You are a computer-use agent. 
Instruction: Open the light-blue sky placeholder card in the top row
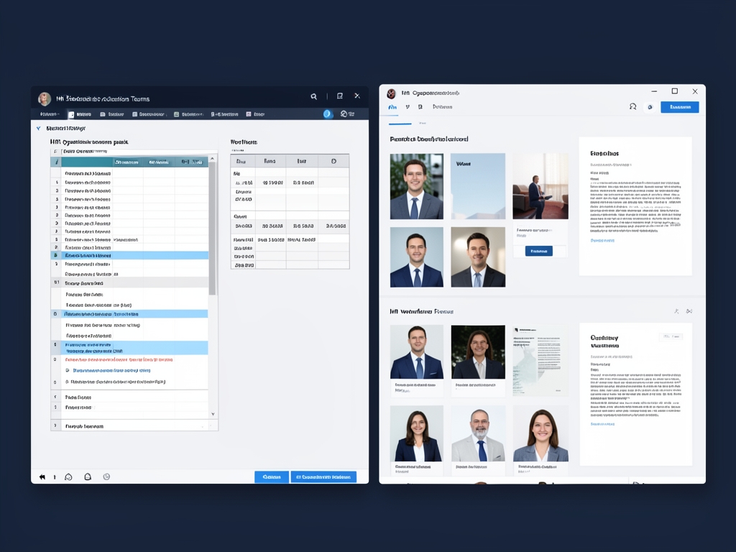(x=478, y=186)
